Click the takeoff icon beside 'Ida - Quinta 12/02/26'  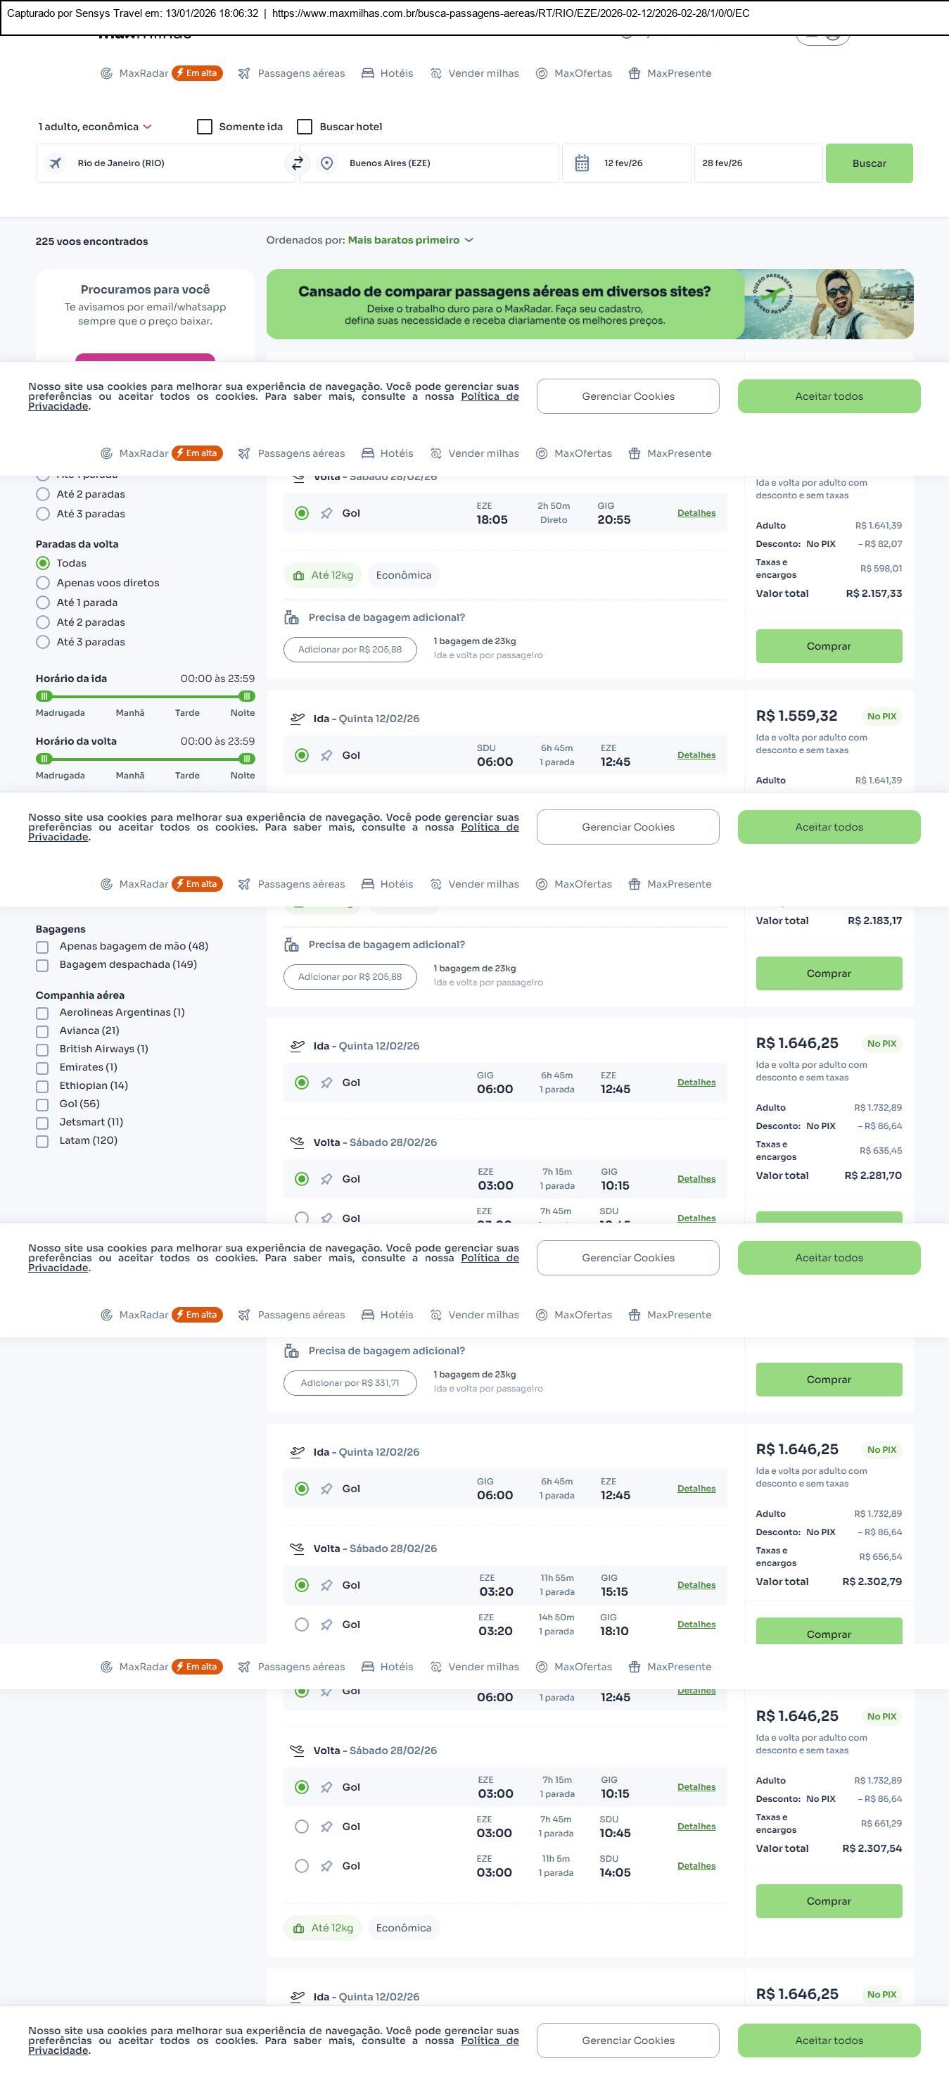point(298,719)
